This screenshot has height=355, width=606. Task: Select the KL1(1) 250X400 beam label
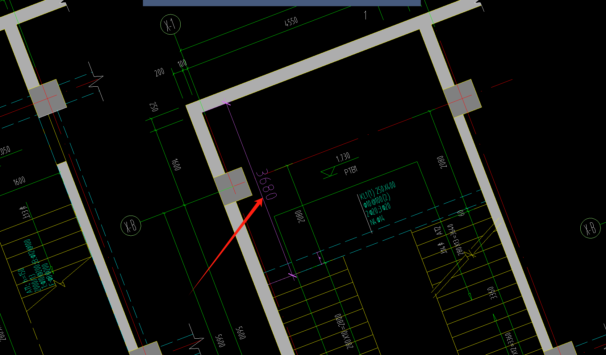pyautogui.click(x=377, y=191)
